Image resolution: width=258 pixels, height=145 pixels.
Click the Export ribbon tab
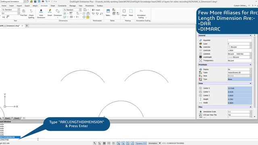pyautogui.click(x=27, y=6)
